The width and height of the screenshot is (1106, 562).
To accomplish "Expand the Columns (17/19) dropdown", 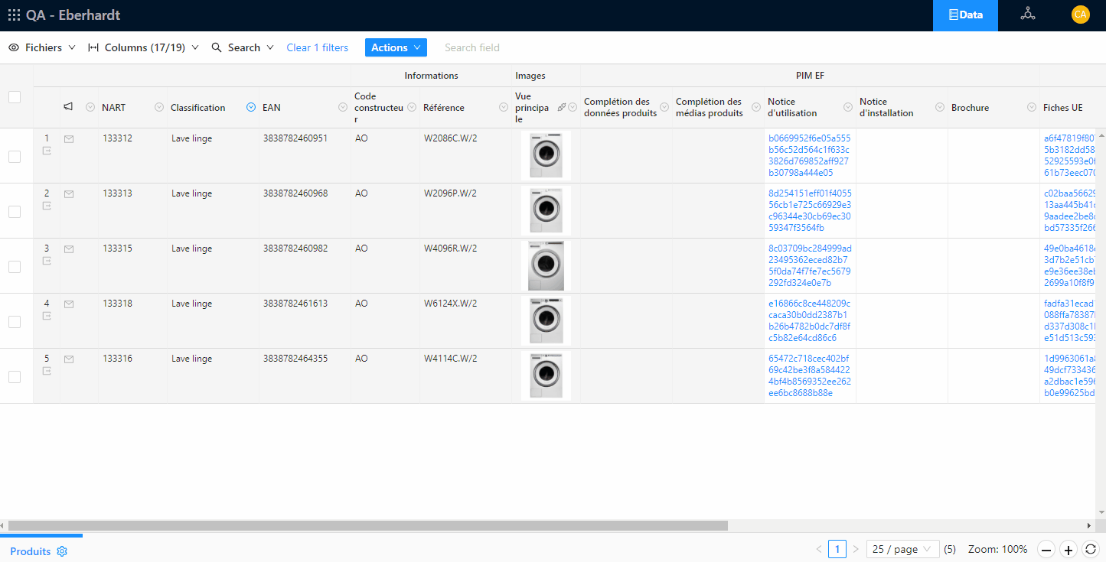I will pos(144,47).
